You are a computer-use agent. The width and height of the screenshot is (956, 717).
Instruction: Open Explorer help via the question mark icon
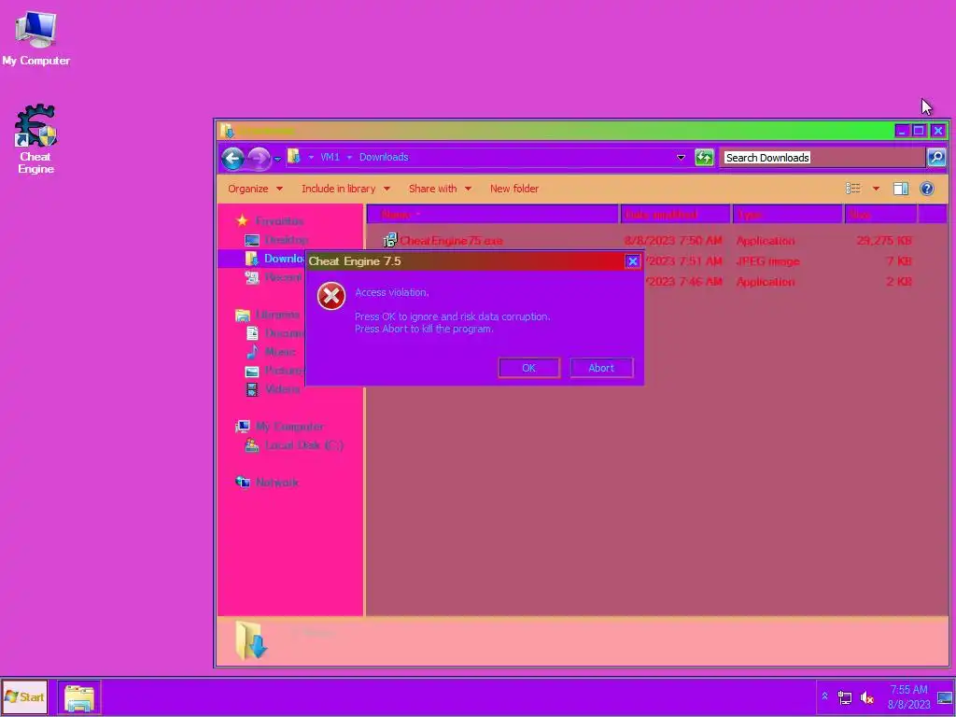[927, 189]
